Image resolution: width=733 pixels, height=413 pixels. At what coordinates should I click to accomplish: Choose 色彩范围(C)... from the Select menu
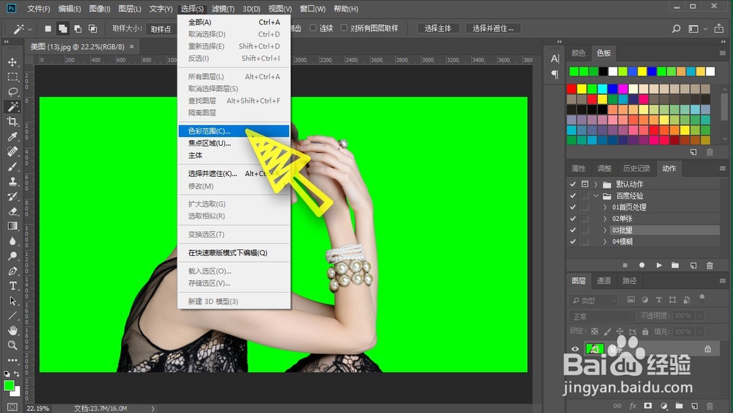pyautogui.click(x=234, y=131)
